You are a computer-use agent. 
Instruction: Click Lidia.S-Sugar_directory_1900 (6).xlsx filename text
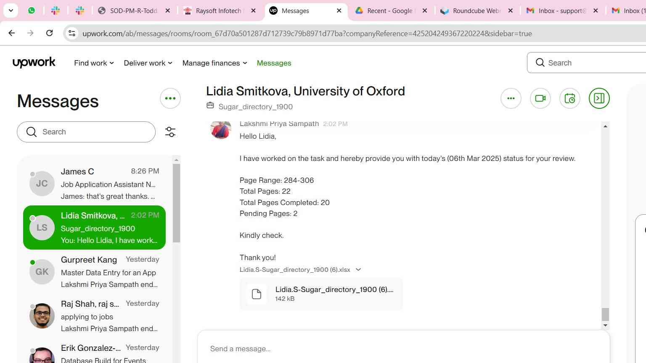pos(295,270)
